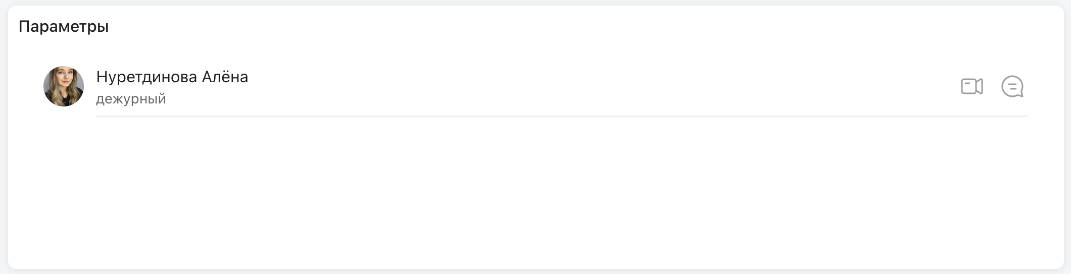The width and height of the screenshot is (1071, 274).
Task: Start a video call with Нуретдинова Алёна
Action: 971,86
